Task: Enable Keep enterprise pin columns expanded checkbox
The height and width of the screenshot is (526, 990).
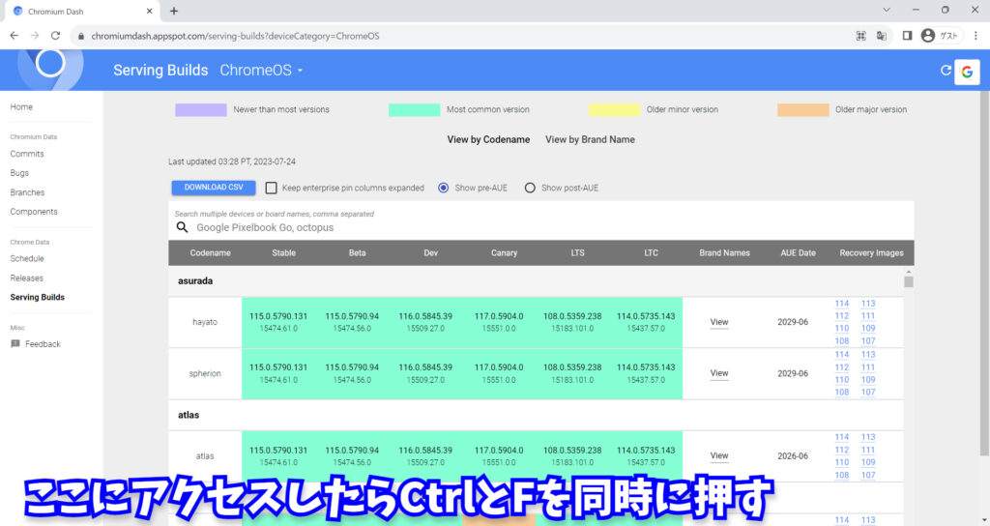Action: [272, 188]
